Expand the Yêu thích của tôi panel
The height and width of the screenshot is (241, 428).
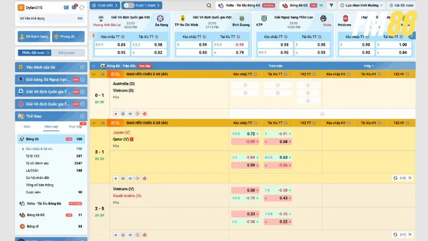[82, 67]
